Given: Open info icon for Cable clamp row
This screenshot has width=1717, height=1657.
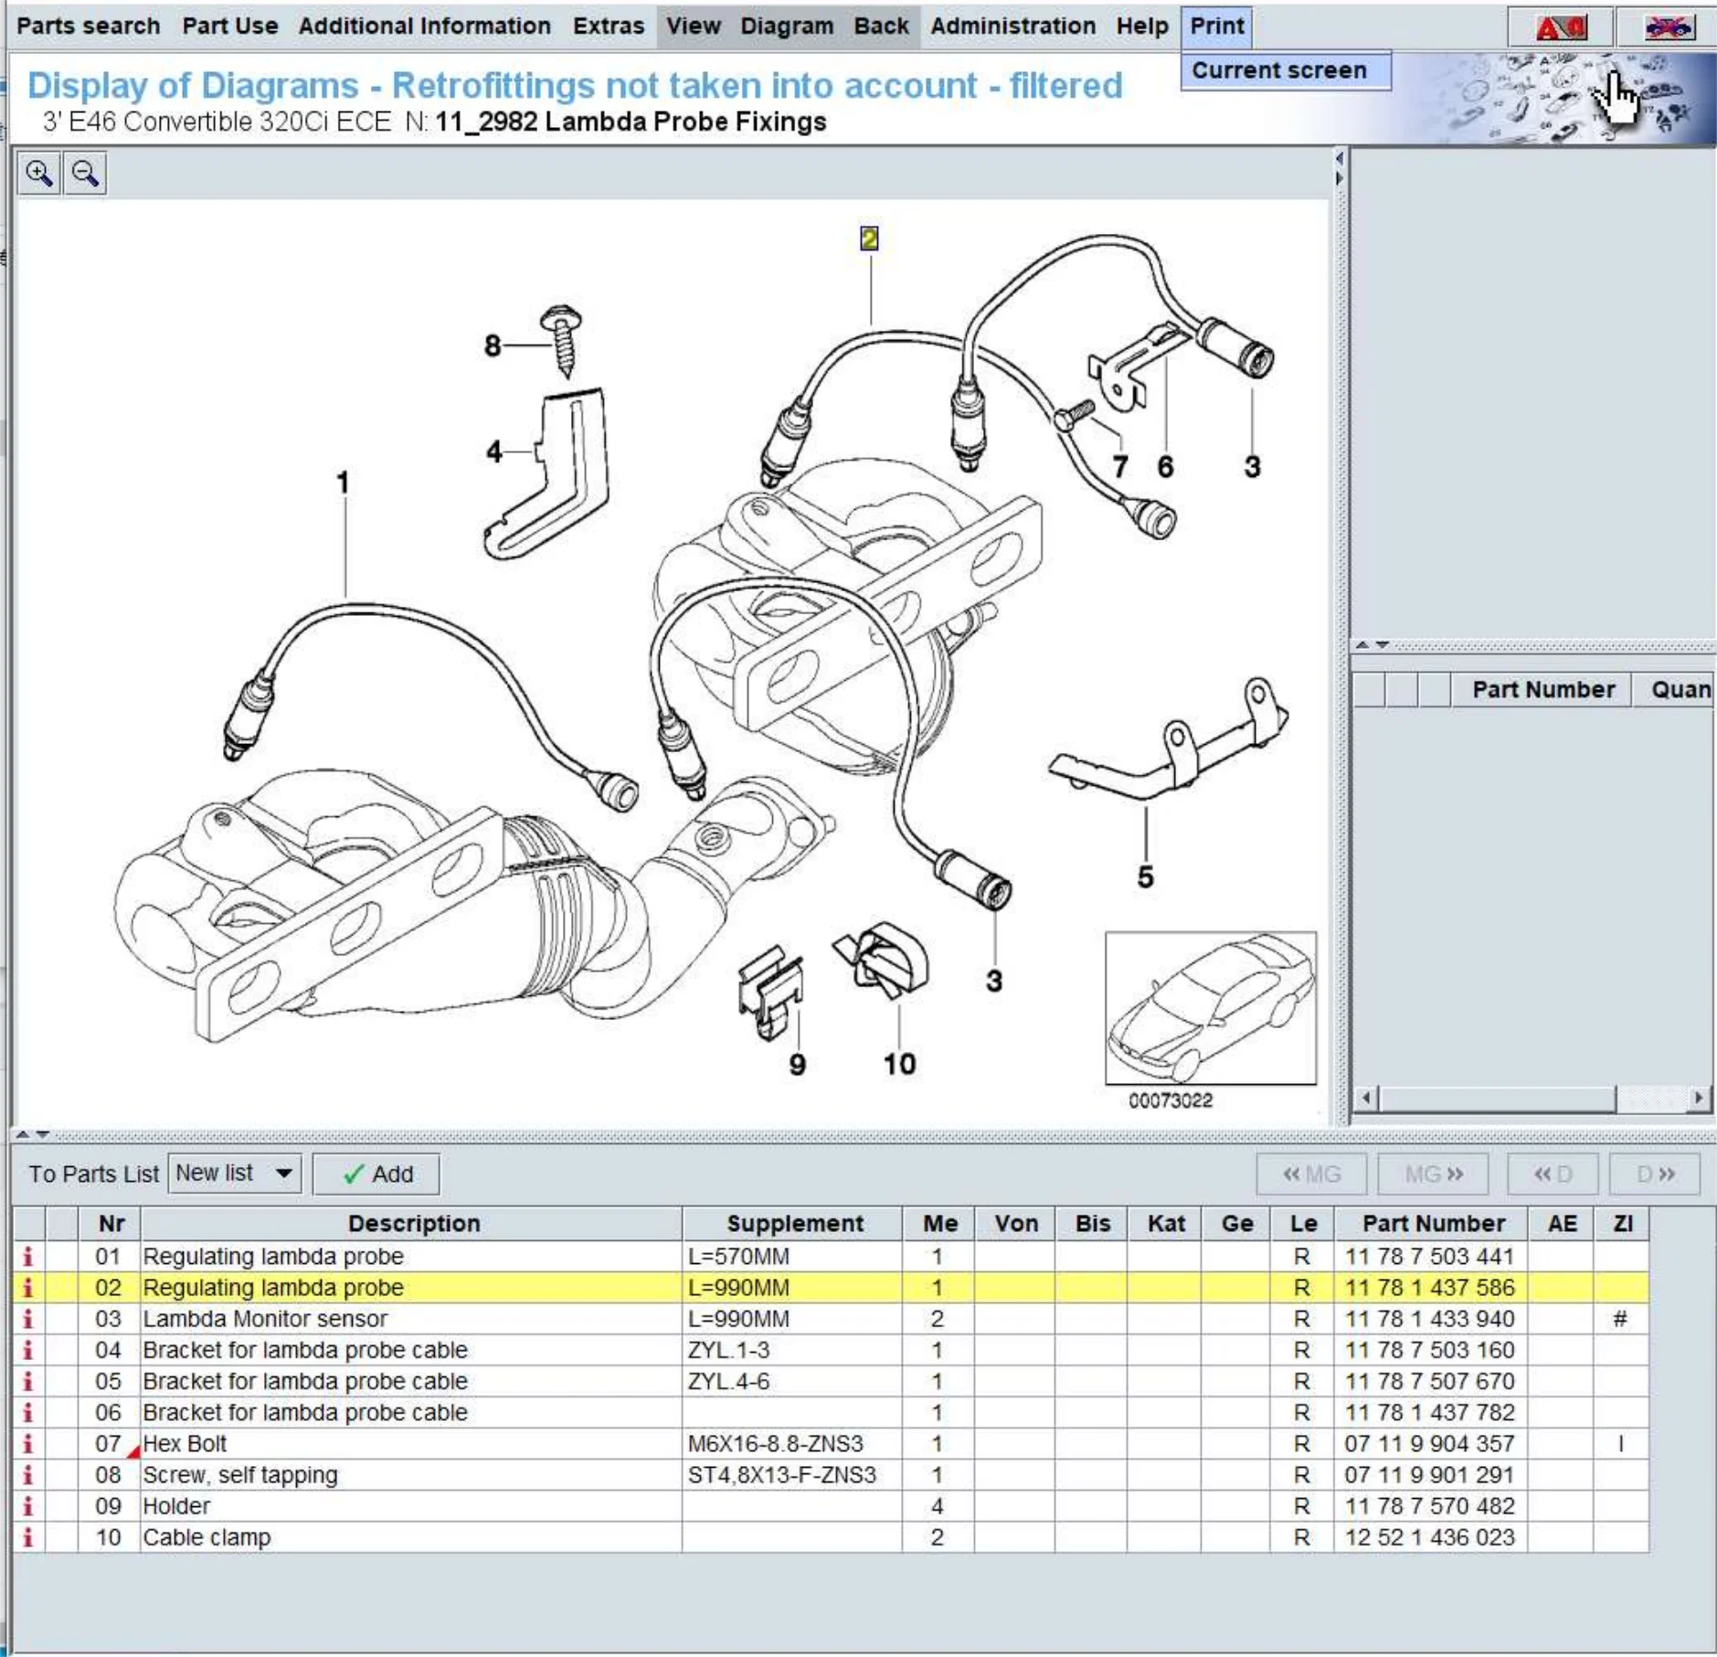Looking at the screenshot, I should pyautogui.click(x=28, y=1537).
